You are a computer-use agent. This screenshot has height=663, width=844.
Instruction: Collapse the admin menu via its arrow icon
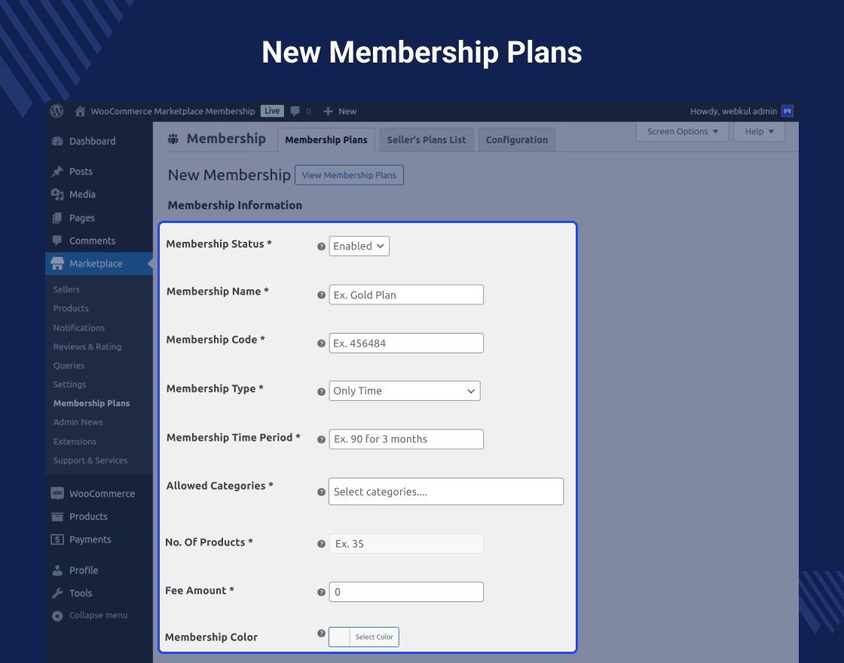(56, 616)
